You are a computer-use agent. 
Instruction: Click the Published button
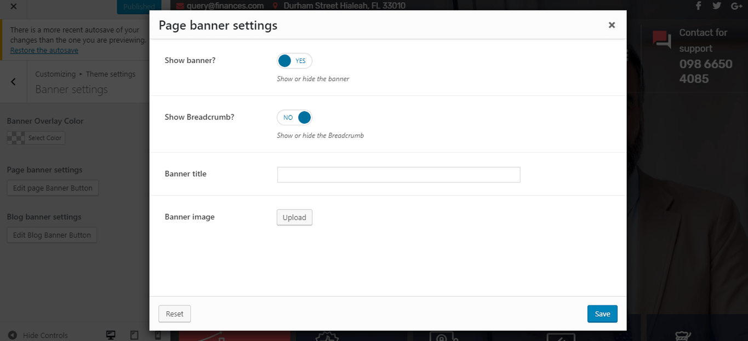coord(139,7)
